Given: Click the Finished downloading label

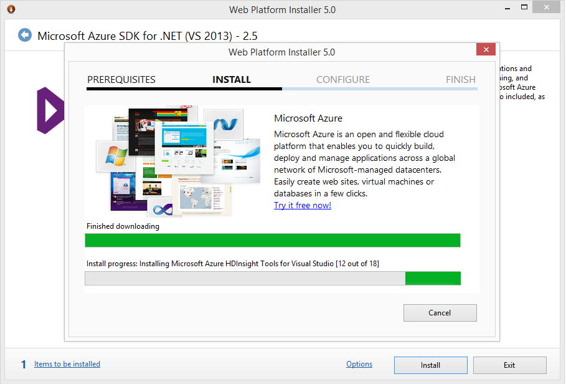Looking at the screenshot, I should tap(123, 226).
